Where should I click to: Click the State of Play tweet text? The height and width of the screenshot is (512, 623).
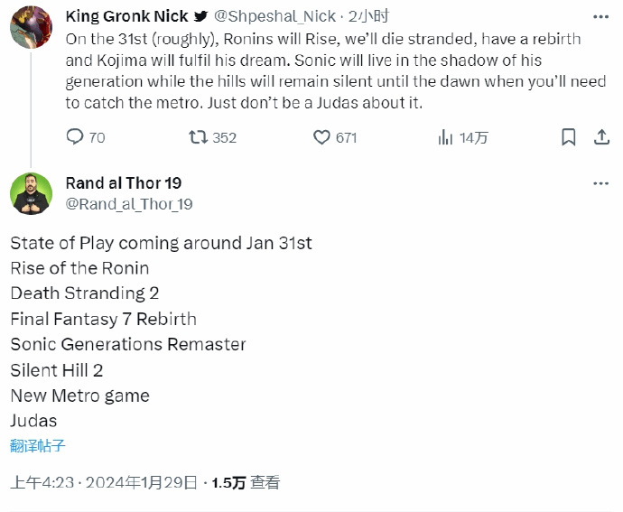pos(161,243)
